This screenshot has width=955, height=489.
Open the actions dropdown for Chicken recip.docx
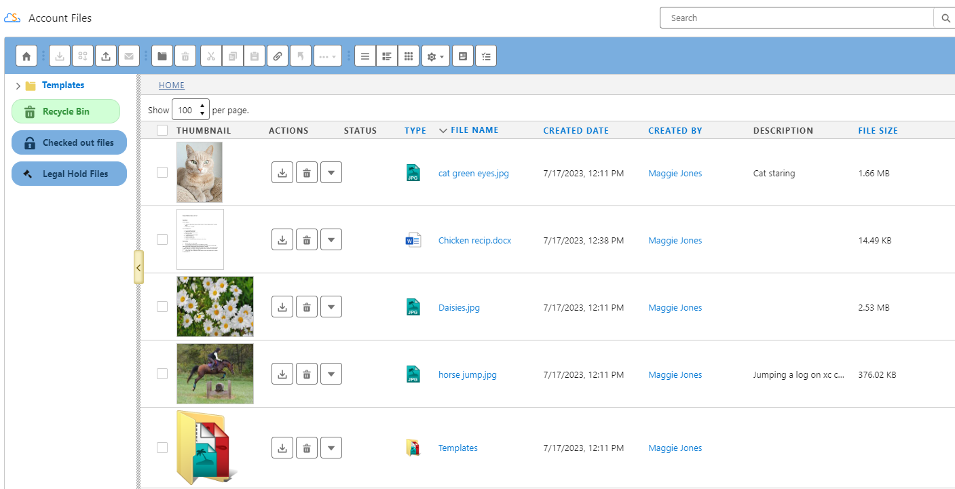[331, 240]
